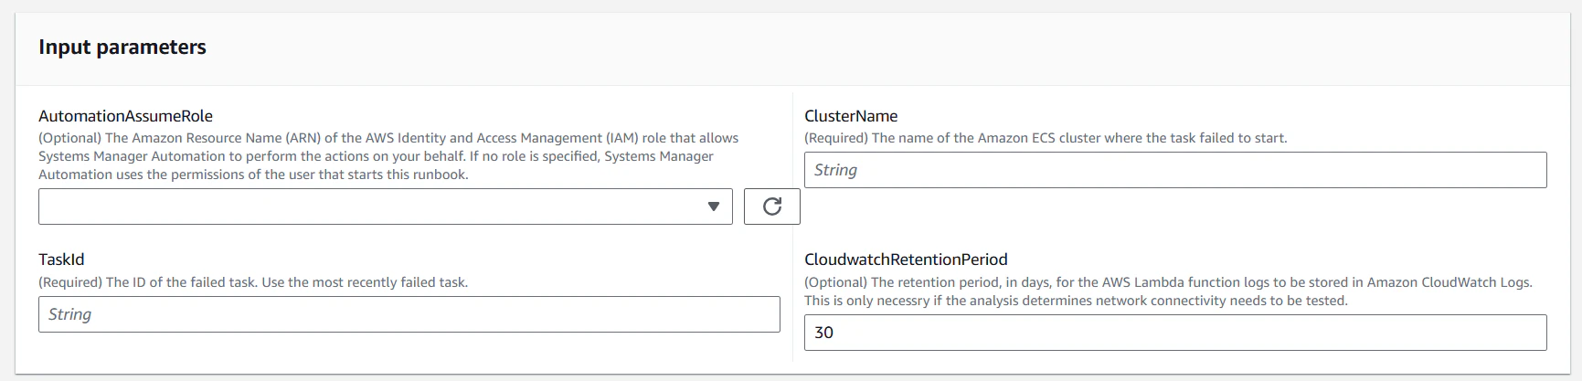Click the AutomationAssumeRole label

point(126,116)
